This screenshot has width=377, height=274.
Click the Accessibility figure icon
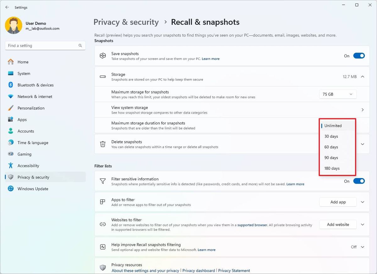point(11,166)
